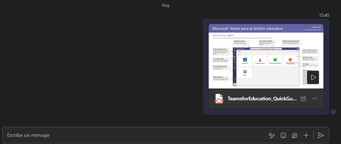This screenshot has width=341, height=144.
Task: Open the TeamsforEducation_QuickGu file name
Action: coord(262,99)
